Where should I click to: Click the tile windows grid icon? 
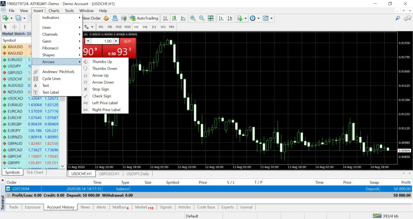pos(211,18)
